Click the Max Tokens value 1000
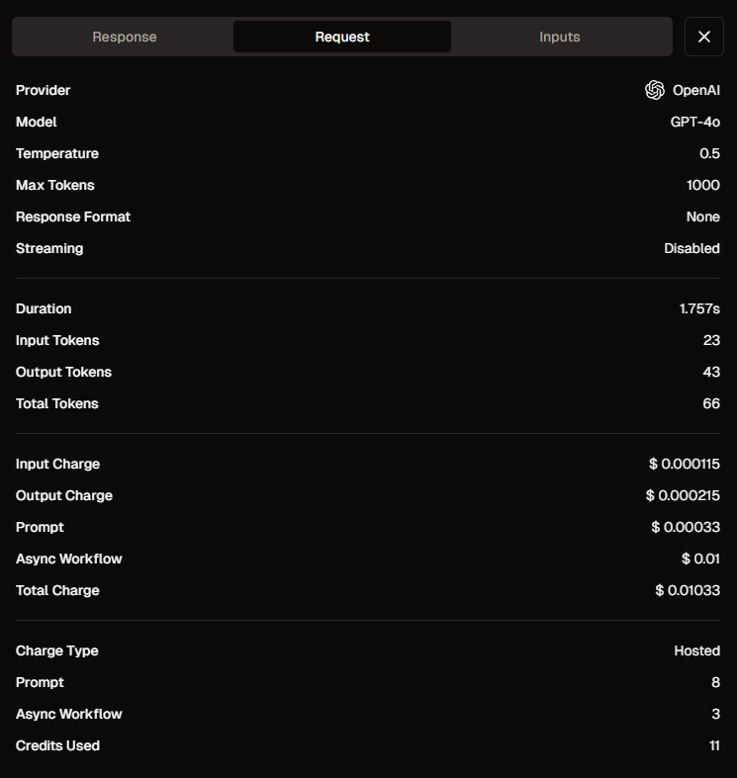 coord(702,185)
